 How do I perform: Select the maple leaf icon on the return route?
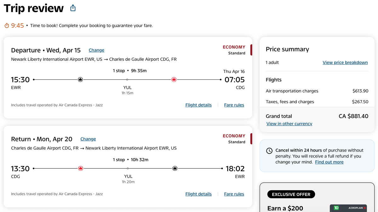pyautogui.click(x=81, y=169)
